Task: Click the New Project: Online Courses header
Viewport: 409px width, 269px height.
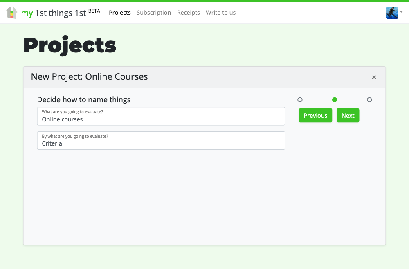Action: coord(89,76)
